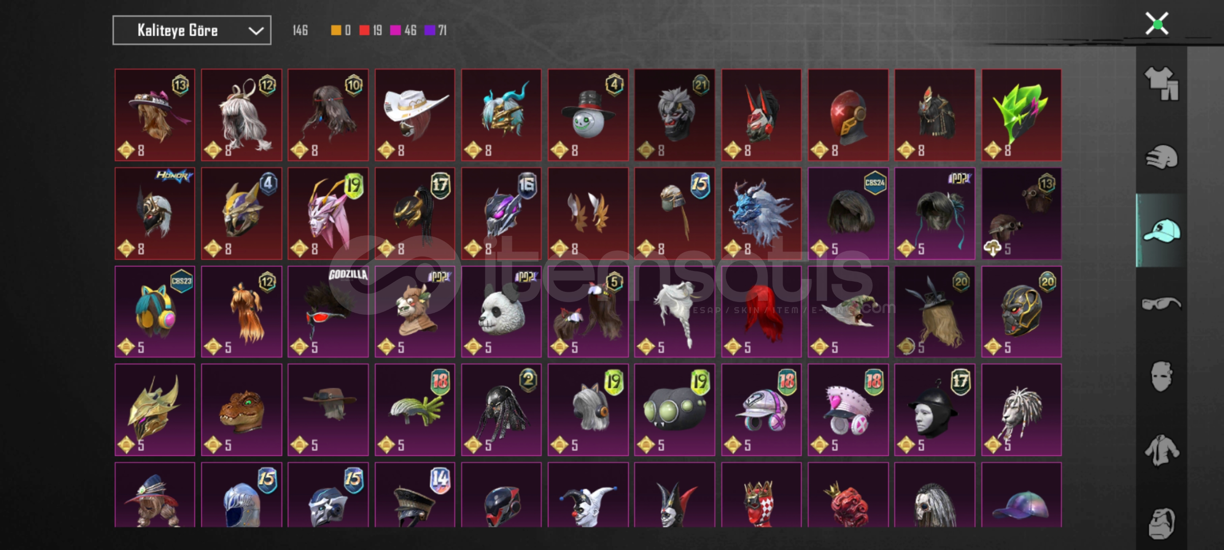Click the dropdown chevron arrow beside Kaliteye Göre
Viewport: 1224px width, 550px height.
tap(255, 31)
